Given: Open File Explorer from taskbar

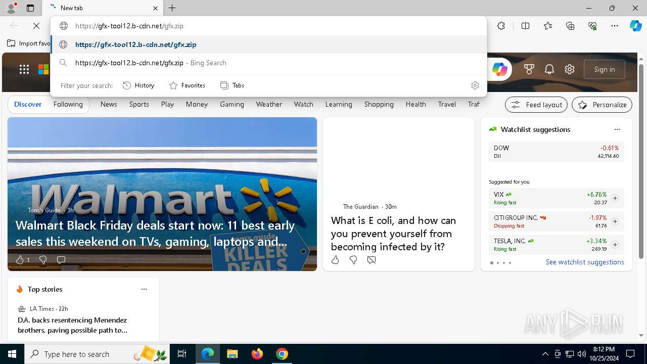Looking at the screenshot, I should pyautogui.click(x=232, y=354).
